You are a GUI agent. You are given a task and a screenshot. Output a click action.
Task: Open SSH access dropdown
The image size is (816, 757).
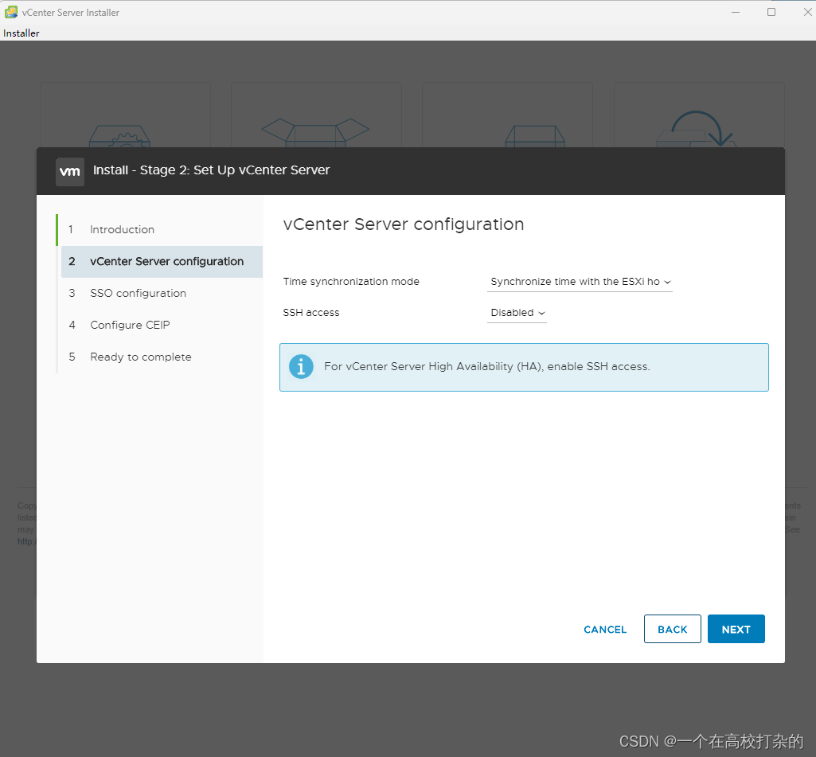click(517, 313)
